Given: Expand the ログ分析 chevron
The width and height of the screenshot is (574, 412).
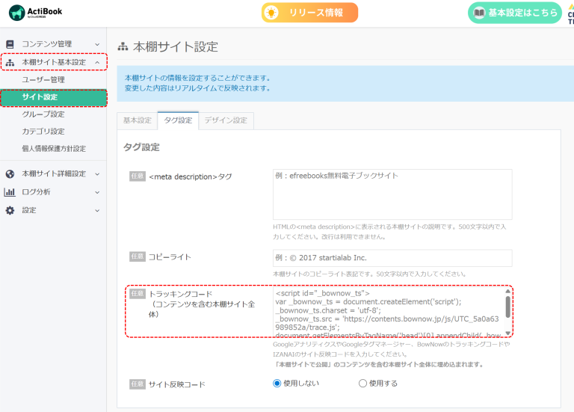Looking at the screenshot, I should (97, 192).
